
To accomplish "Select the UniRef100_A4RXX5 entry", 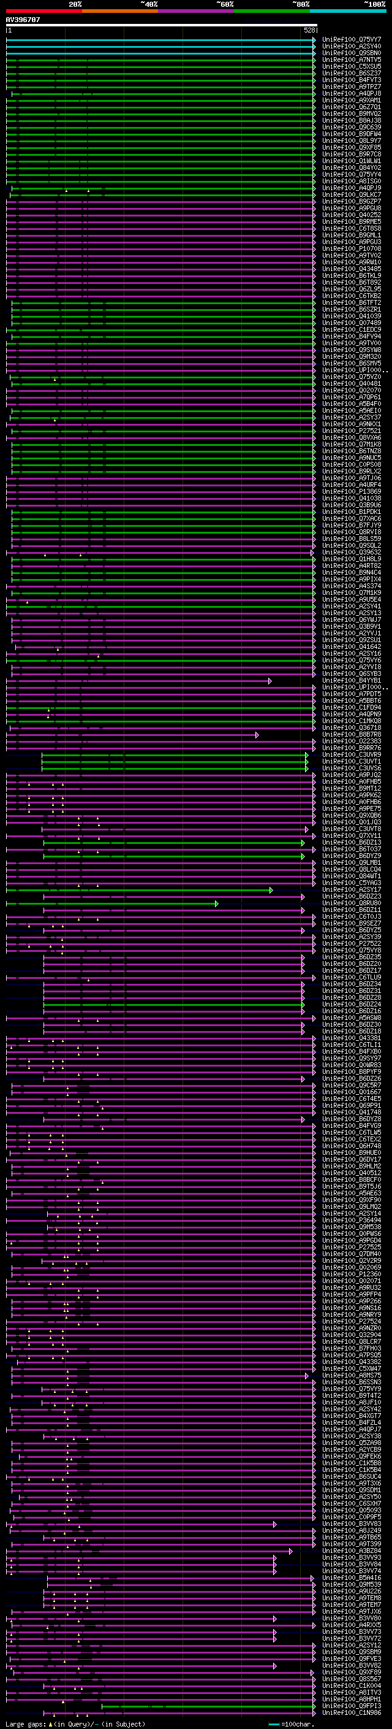I will click(x=352, y=1625).
